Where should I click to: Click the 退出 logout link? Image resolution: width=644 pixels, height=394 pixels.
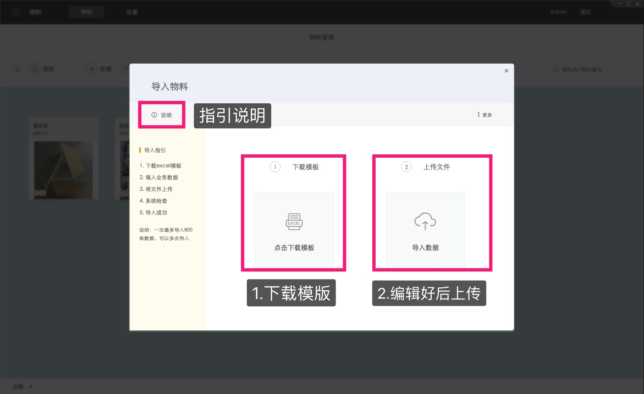coord(585,12)
